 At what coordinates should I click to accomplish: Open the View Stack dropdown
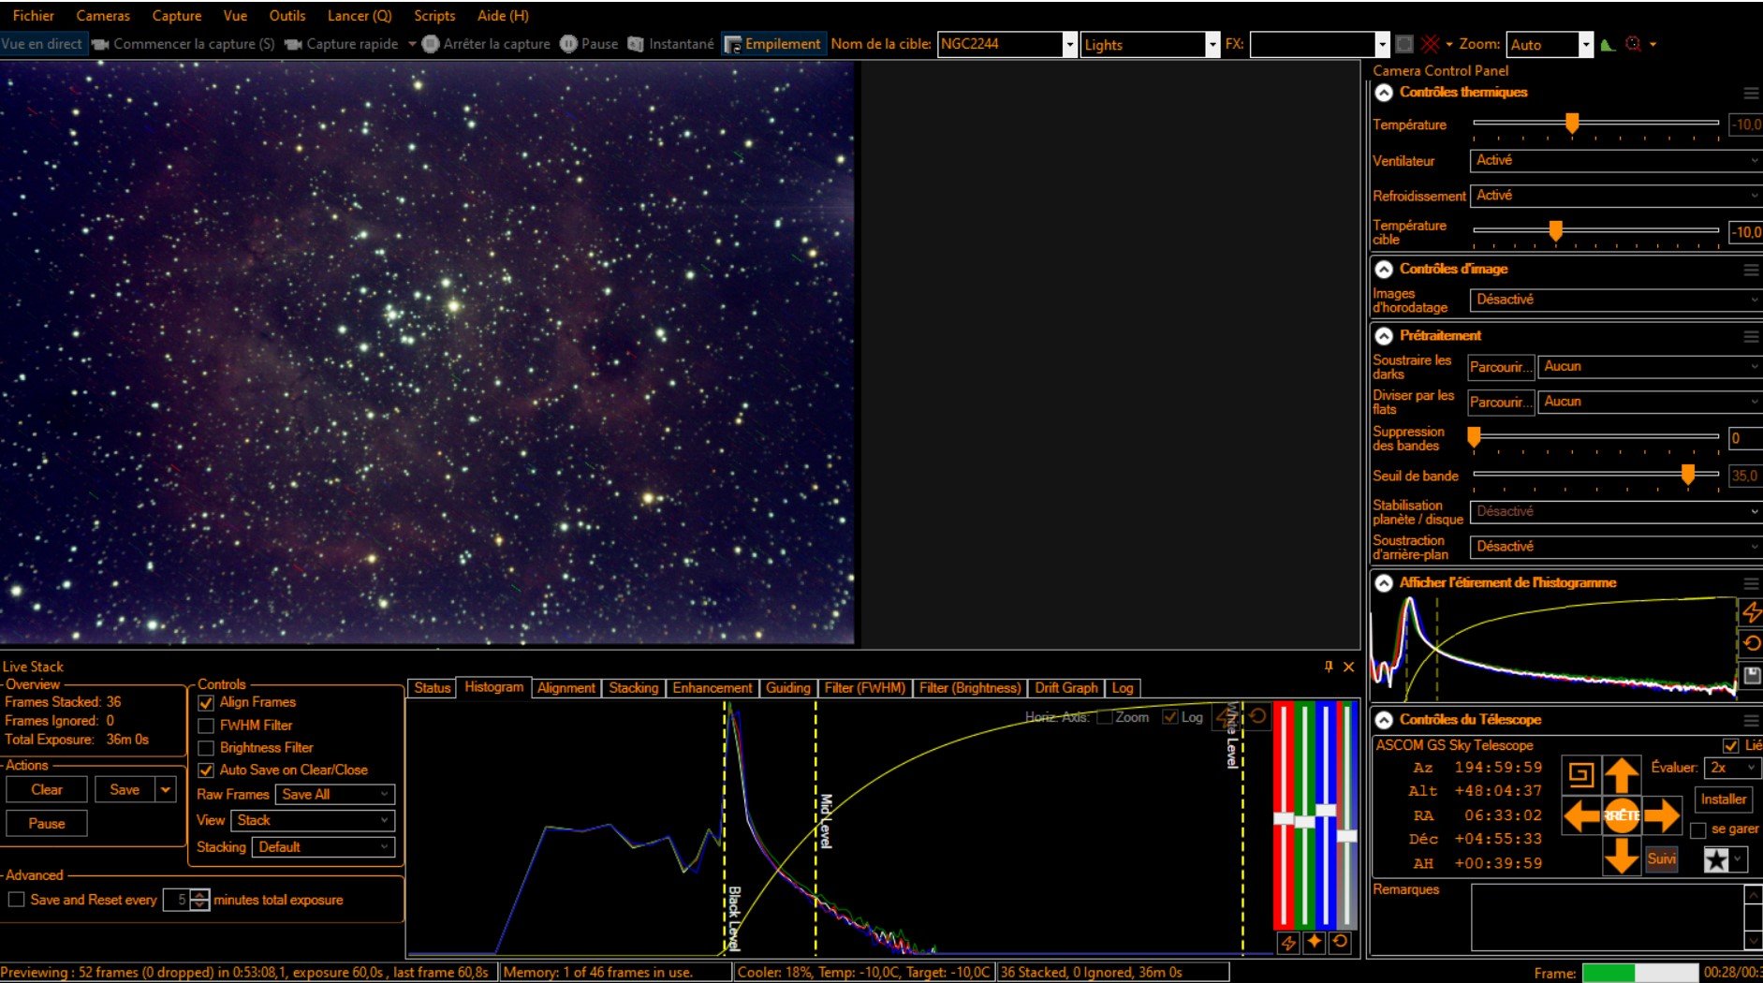313,821
